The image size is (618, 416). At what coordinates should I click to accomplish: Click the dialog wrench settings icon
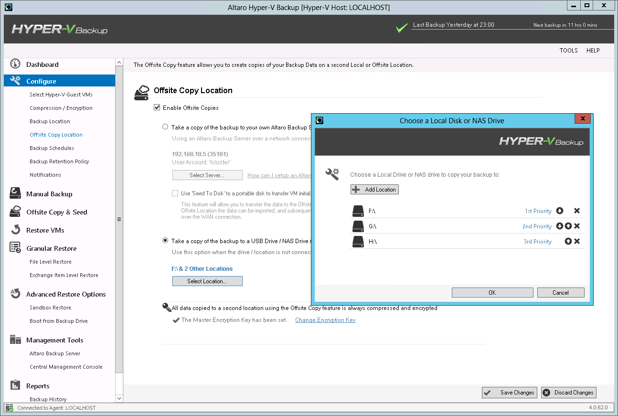tap(332, 174)
